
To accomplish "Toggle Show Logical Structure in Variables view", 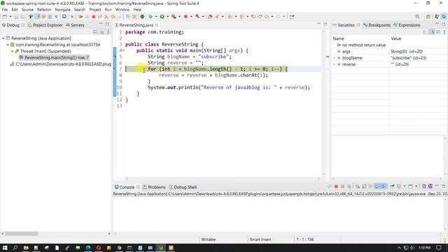I will pyautogui.click(x=432, y=32).
